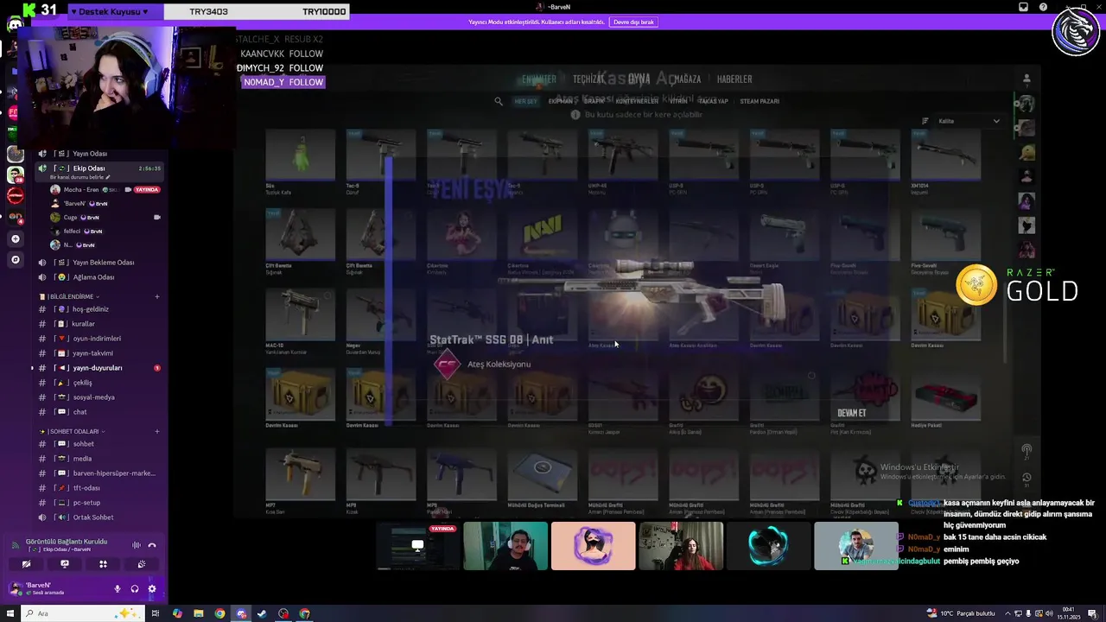The height and width of the screenshot is (622, 1106).
Task: Select the TAKAS YAP filter
Action: (713, 101)
